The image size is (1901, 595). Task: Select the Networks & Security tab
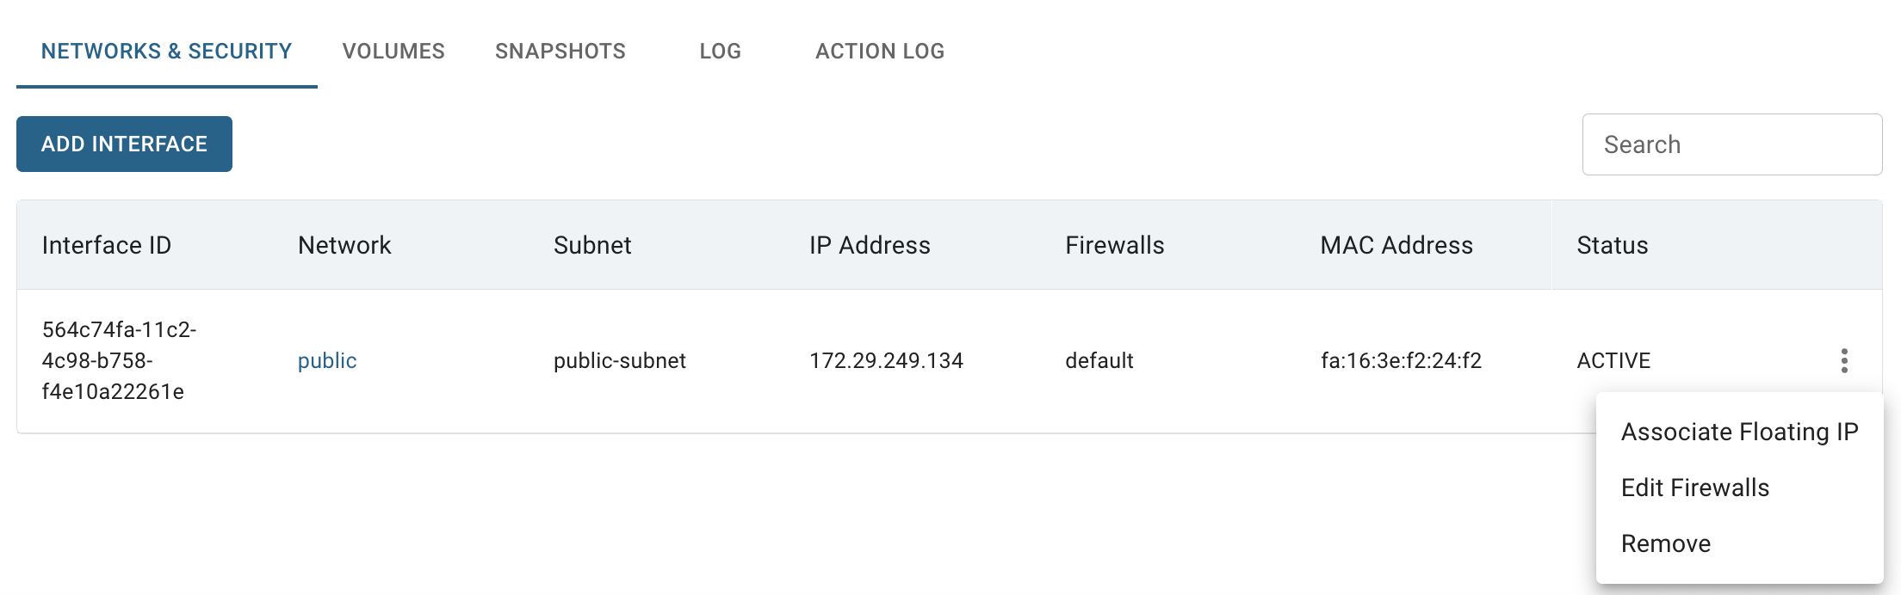click(167, 52)
